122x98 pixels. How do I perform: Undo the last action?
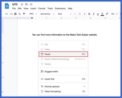(7, 14)
